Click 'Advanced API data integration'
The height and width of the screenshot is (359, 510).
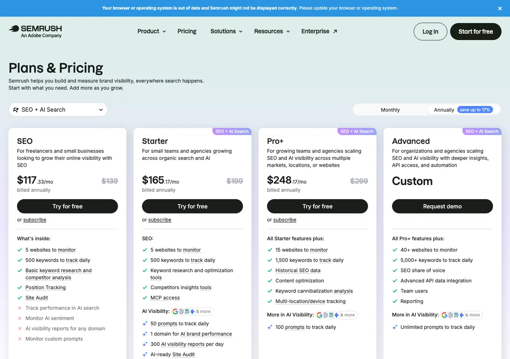[436, 281]
